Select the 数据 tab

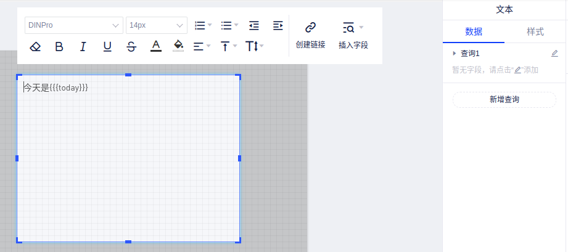474,32
